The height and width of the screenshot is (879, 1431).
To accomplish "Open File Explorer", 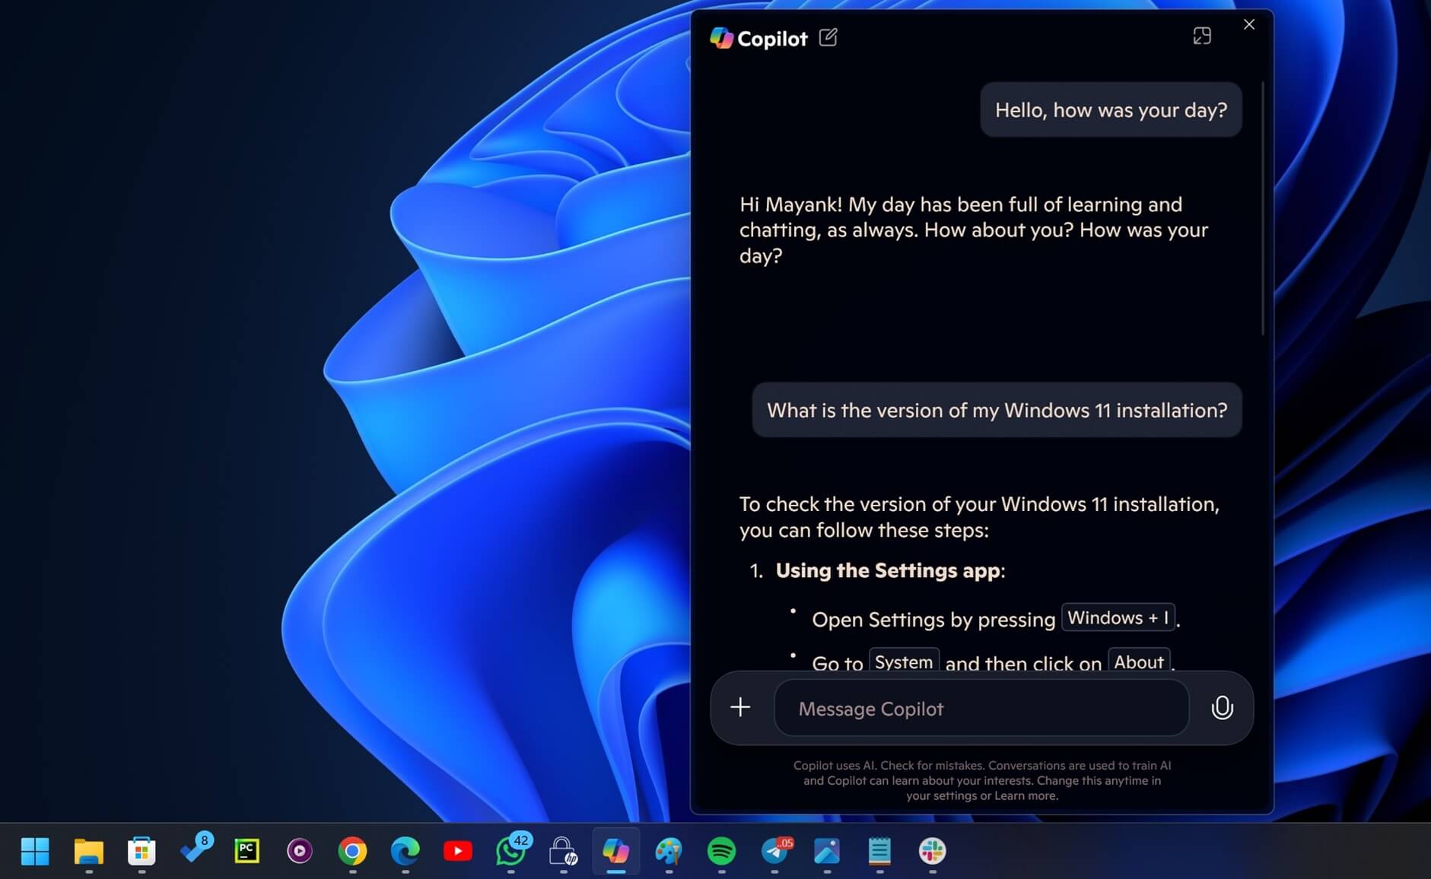I will click(x=88, y=852).
